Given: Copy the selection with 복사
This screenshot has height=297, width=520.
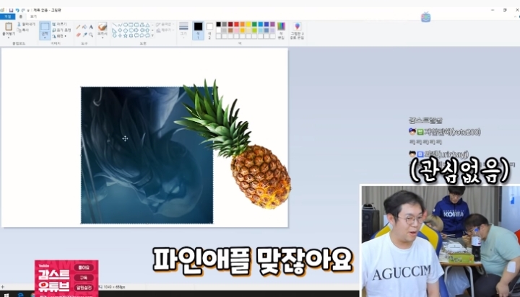Looking at the screenshot, I should 23,30.
